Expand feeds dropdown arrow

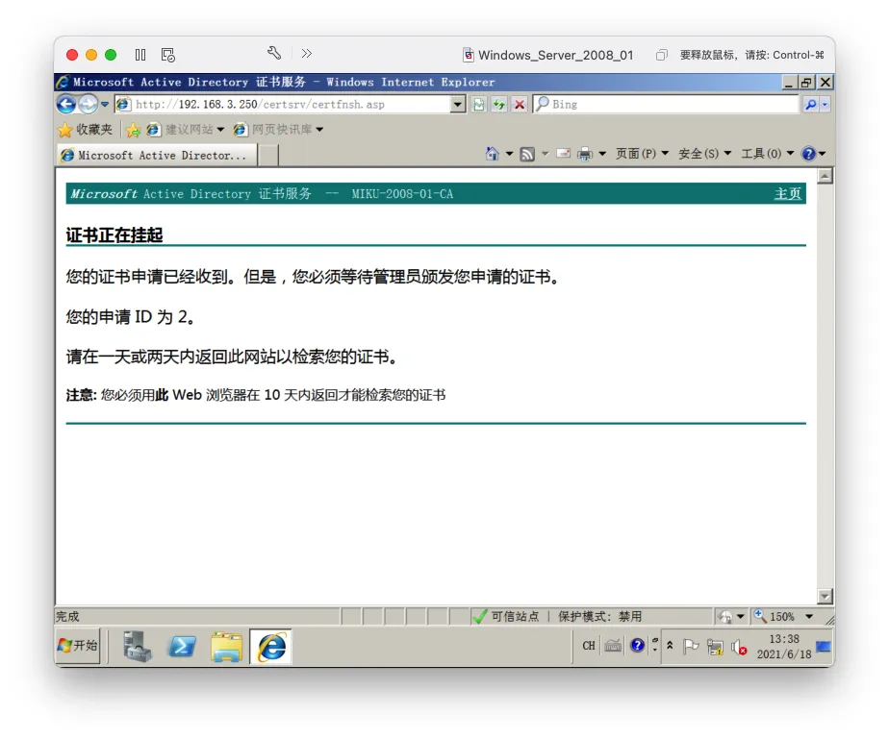coord(545,154)
